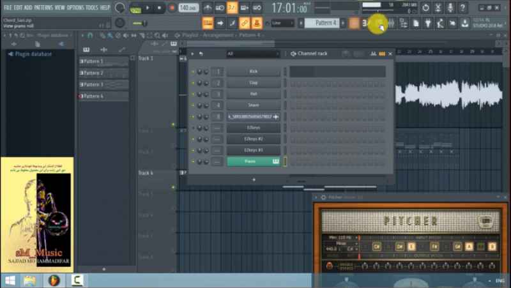Image resolution: width=511 pixels, height=288 pixels.
Task: Toggle mute LED on the Snare channel
Action: click(193, 105)
